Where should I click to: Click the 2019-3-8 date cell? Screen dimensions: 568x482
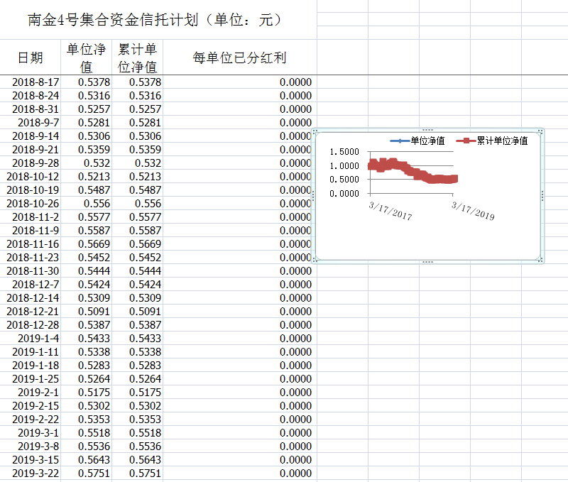coord(31,446)
